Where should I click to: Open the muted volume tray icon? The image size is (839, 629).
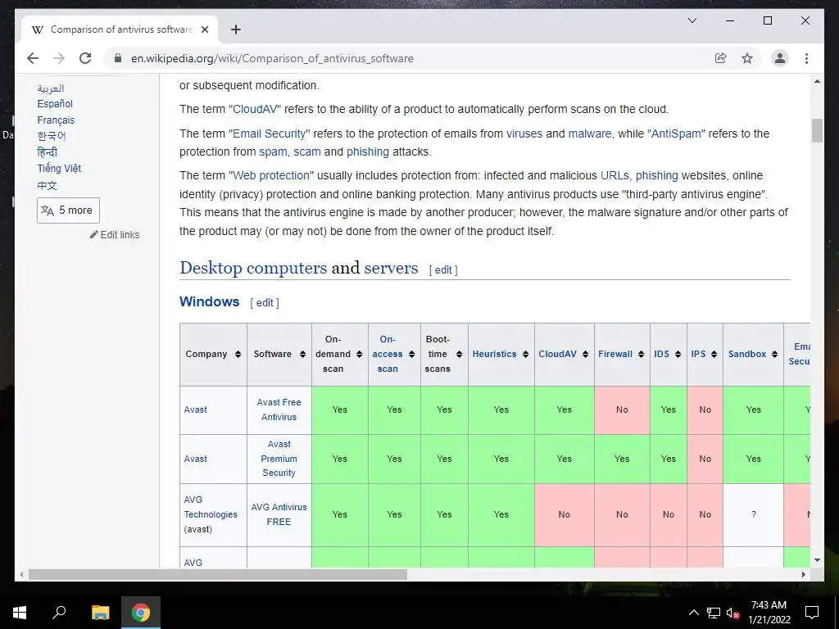733,613
